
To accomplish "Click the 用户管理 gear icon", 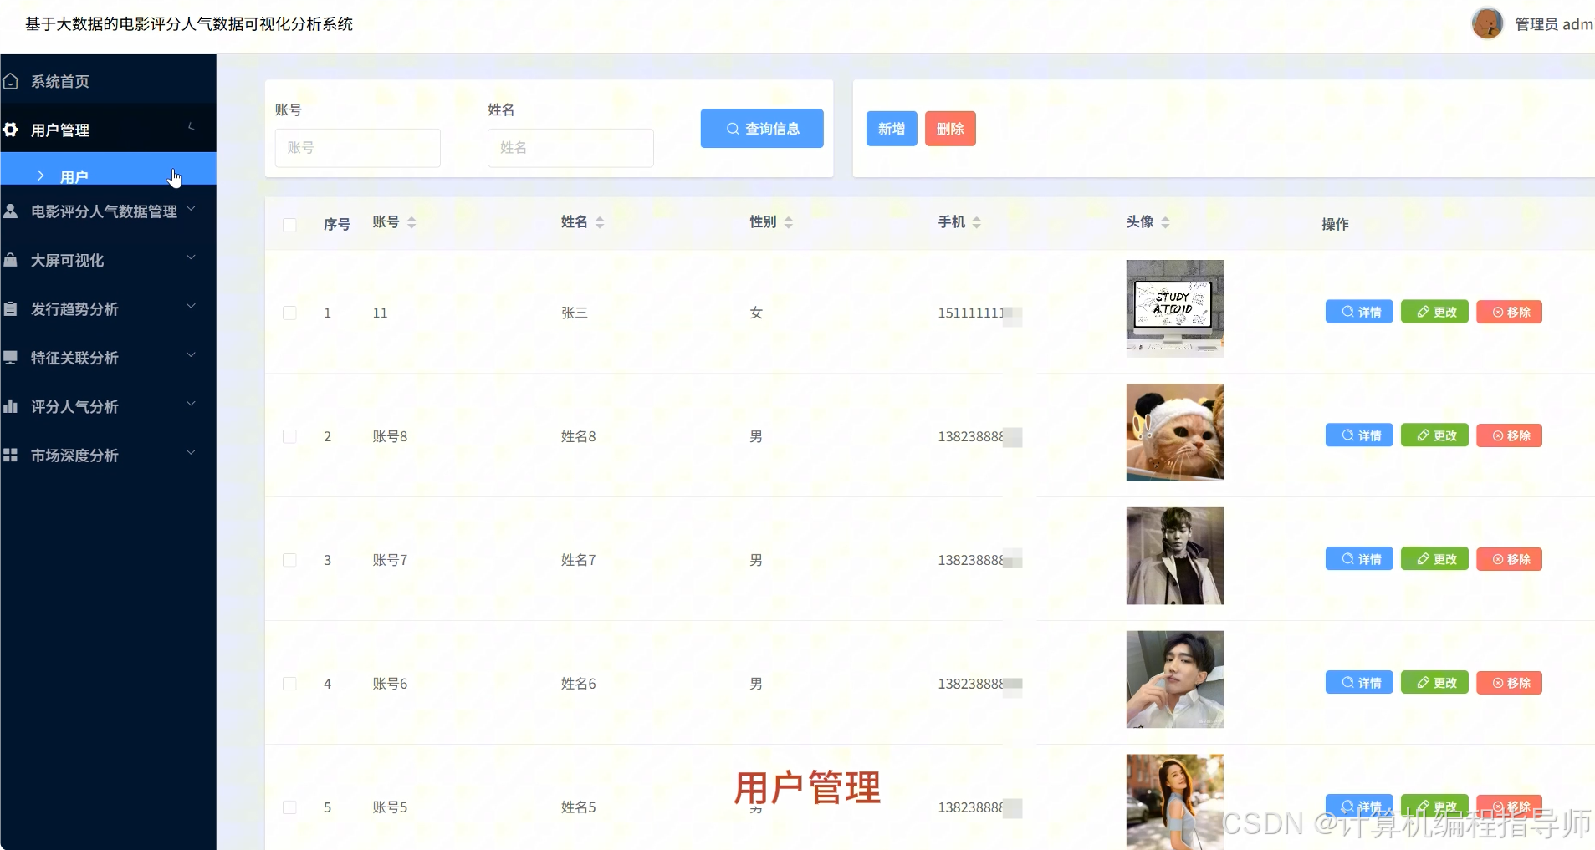I will click(12, 130).
